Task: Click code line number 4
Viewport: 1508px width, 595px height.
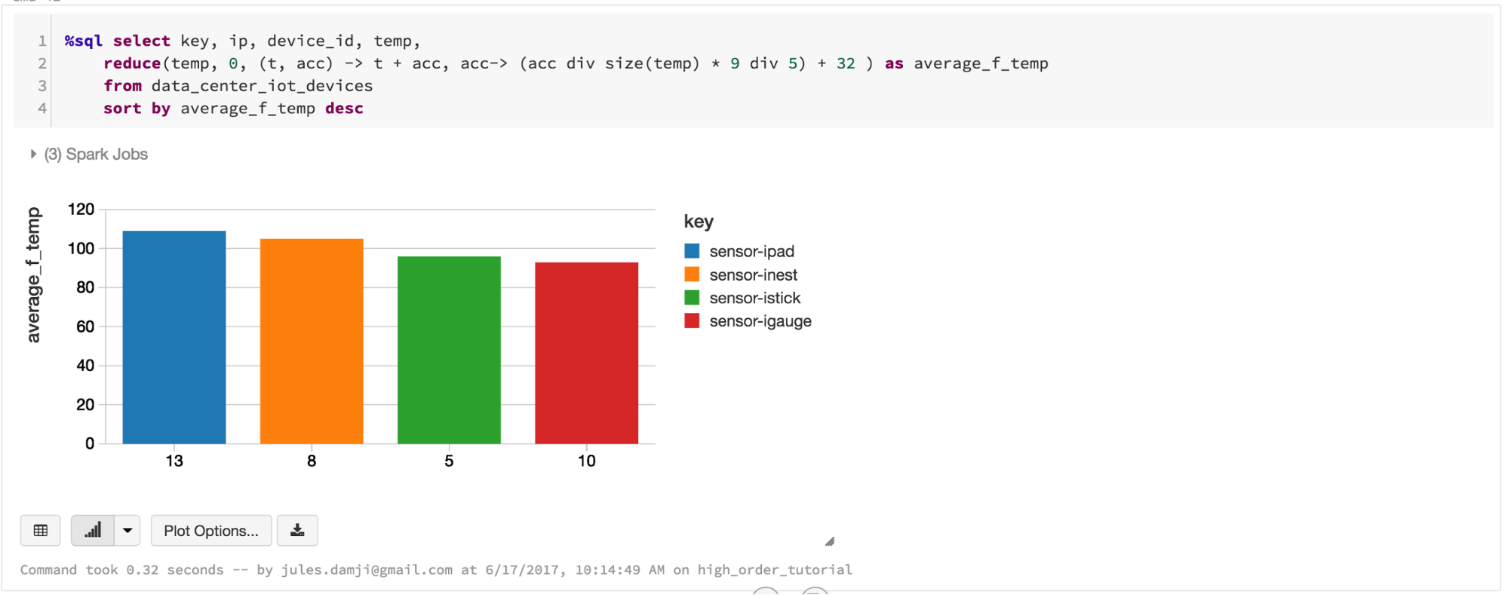Action: pyautogui.click(x=42, y=109)
